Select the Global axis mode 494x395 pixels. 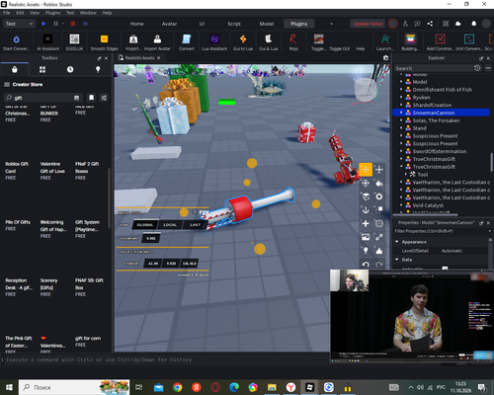[x=145, y=225]
